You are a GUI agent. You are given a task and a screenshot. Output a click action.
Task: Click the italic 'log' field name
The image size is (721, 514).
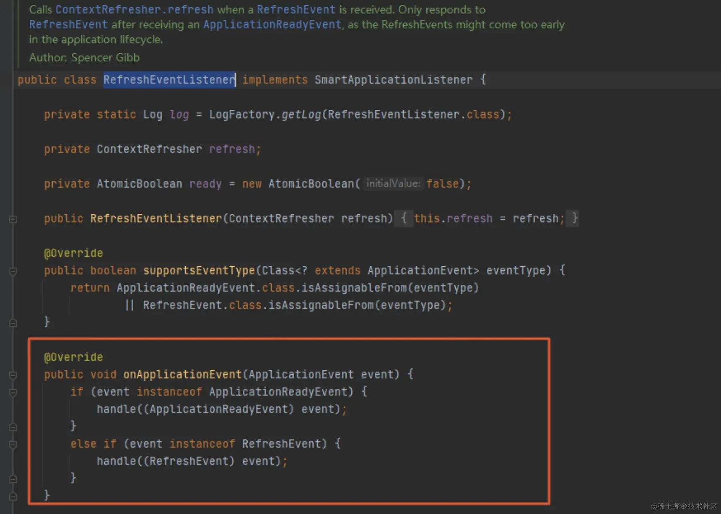point(179,114)
